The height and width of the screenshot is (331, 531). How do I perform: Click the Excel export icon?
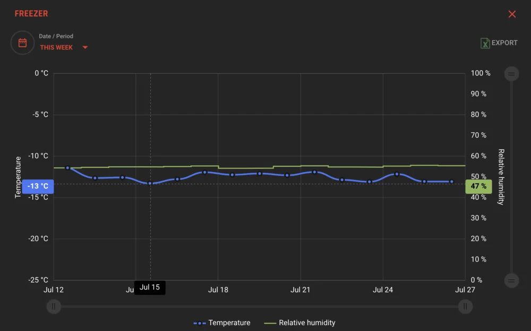[x=485, y=43]
